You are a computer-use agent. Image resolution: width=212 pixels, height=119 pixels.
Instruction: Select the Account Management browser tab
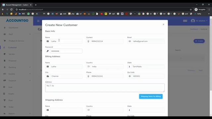[x=17, y=5]
